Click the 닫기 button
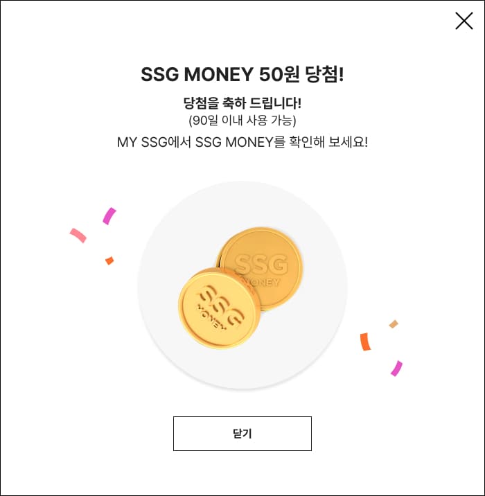 coord(242,434)
